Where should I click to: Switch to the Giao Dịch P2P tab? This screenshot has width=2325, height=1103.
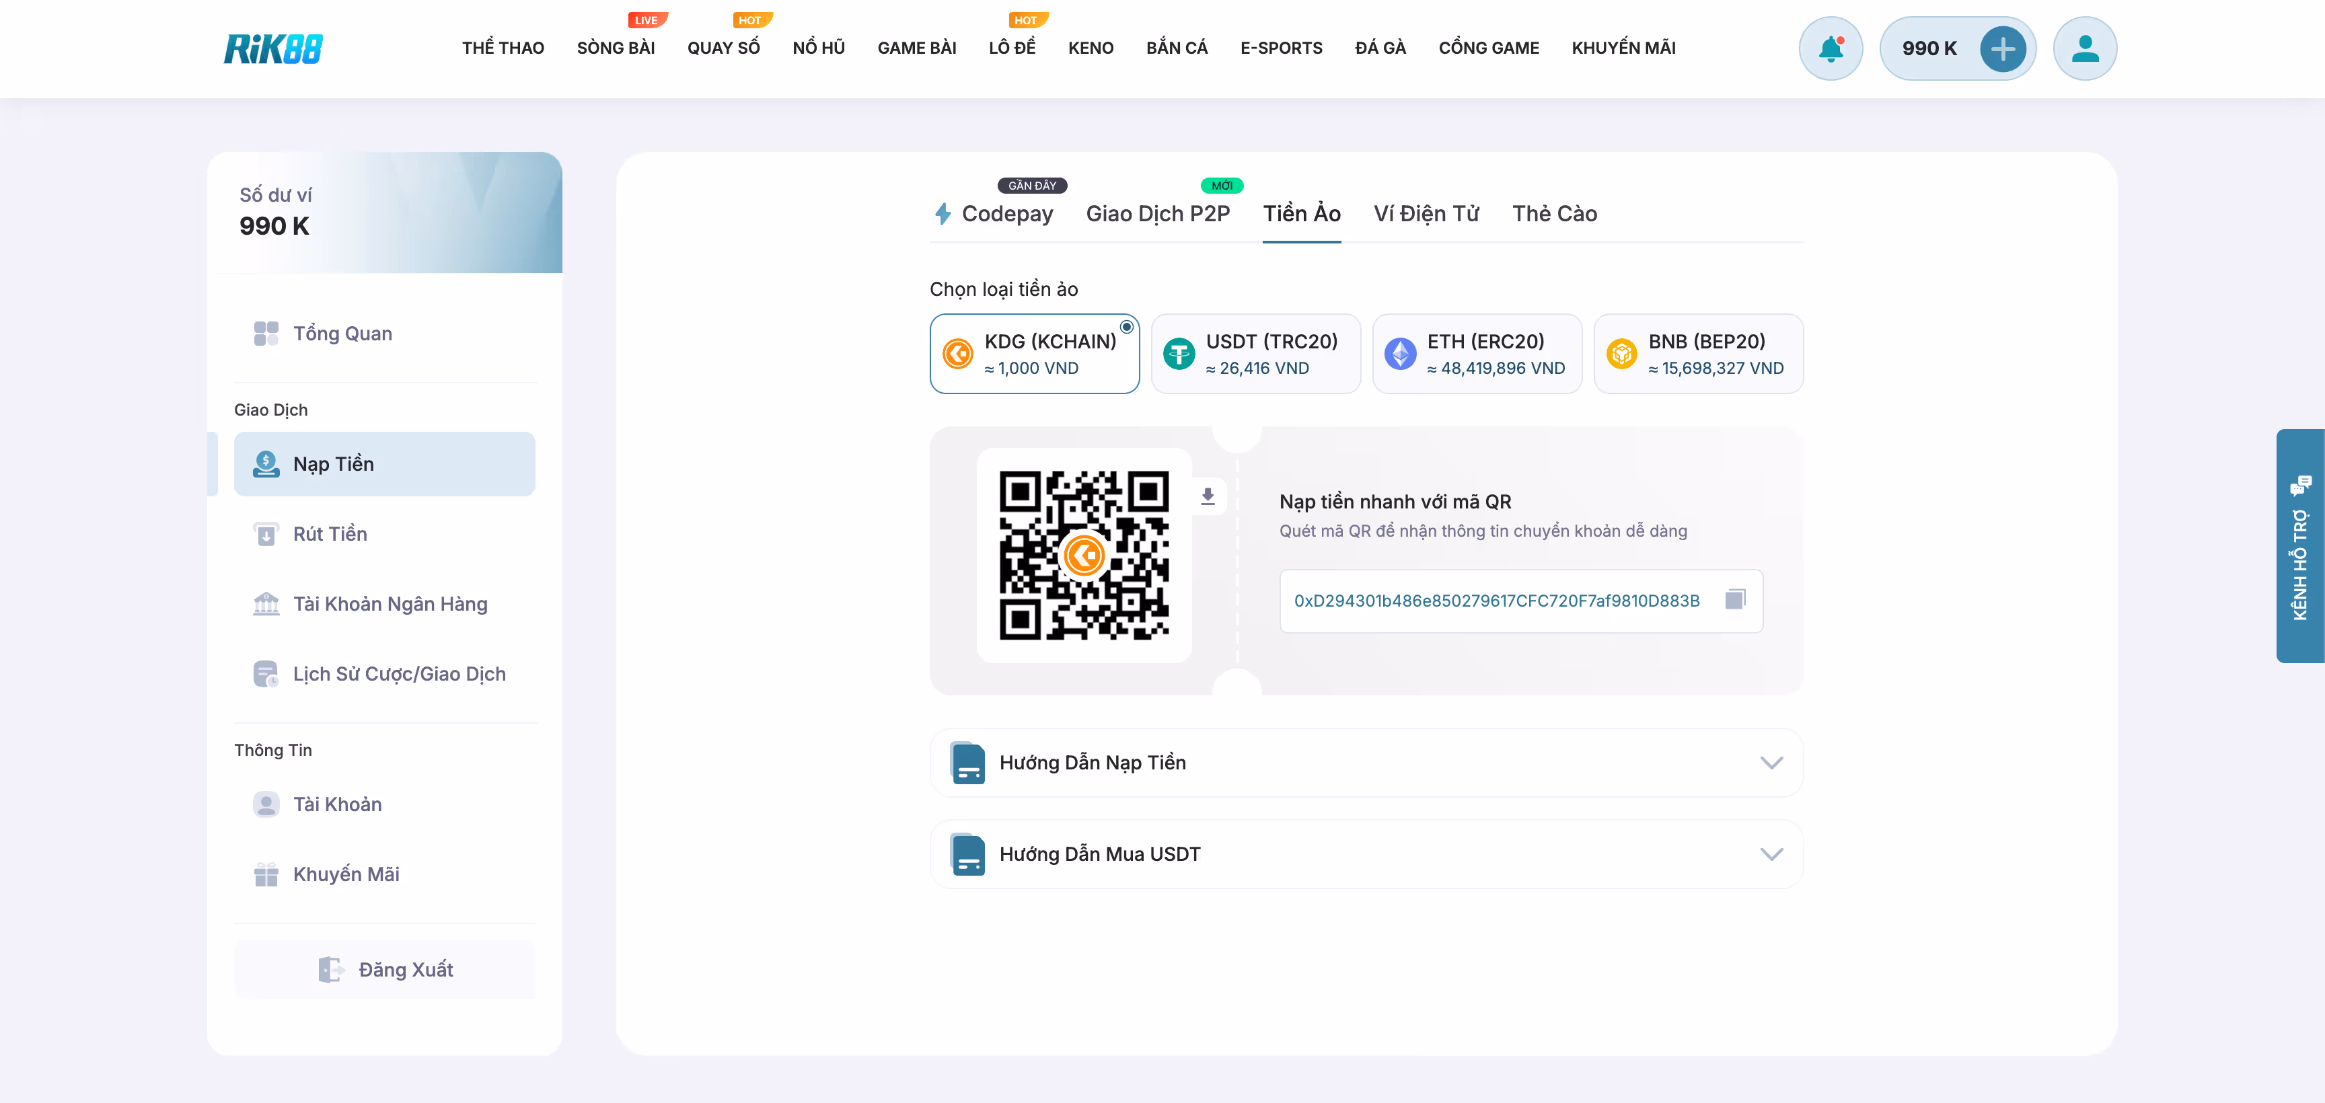1157,214
